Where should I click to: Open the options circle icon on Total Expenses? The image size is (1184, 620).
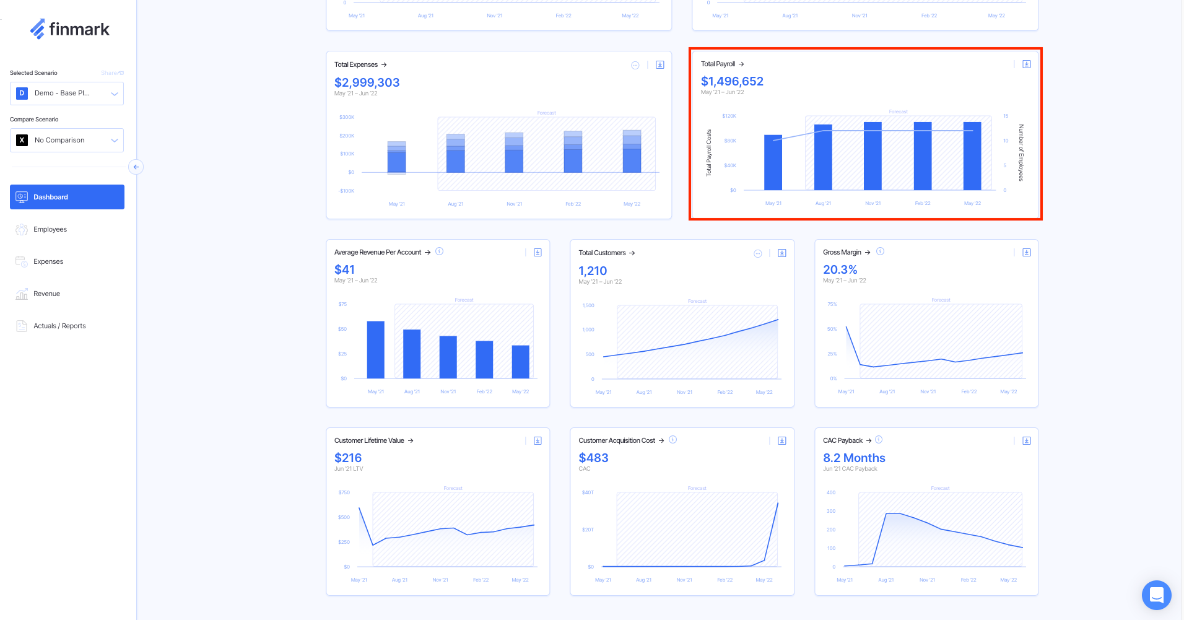point(635,65)
